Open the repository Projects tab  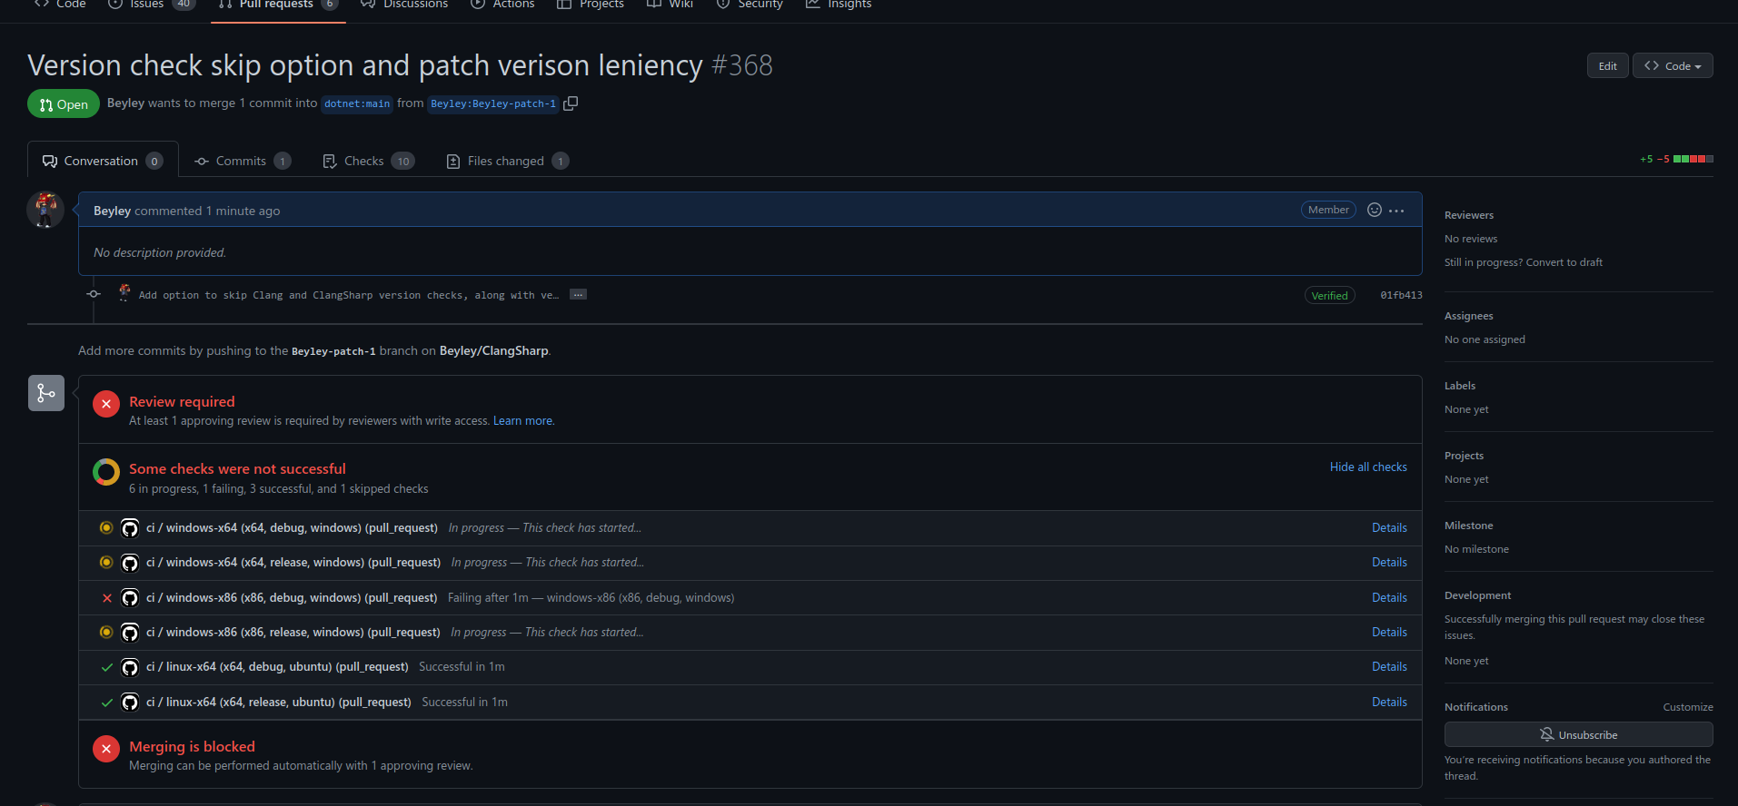[591, 5]
